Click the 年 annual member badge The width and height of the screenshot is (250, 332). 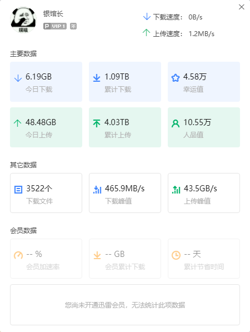(73, 26)
